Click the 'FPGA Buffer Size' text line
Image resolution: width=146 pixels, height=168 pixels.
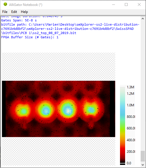30,37
